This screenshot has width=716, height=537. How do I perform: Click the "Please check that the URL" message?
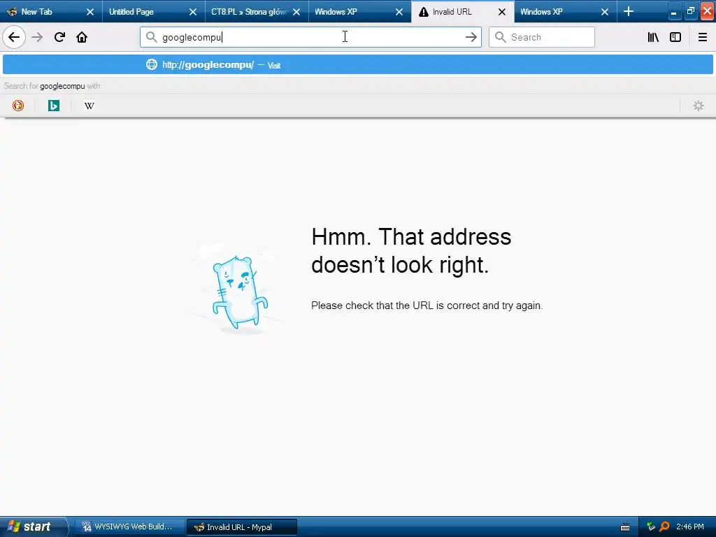427,306
